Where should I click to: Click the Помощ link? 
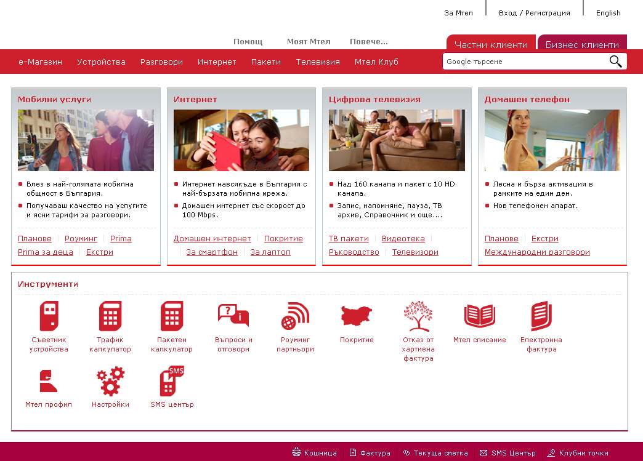(x=248, y=41)
